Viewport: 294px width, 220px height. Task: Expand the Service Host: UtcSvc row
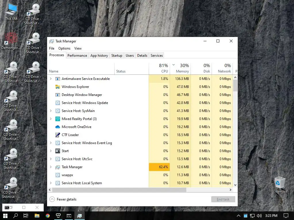click(x=51, y=159)
